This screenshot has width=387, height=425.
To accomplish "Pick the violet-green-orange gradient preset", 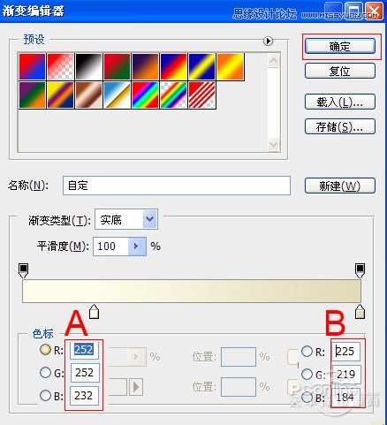I will (33, 95).
